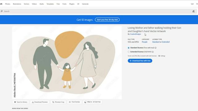Select the Extended license radio button
198x111 pixels.
tap(129, 52)
